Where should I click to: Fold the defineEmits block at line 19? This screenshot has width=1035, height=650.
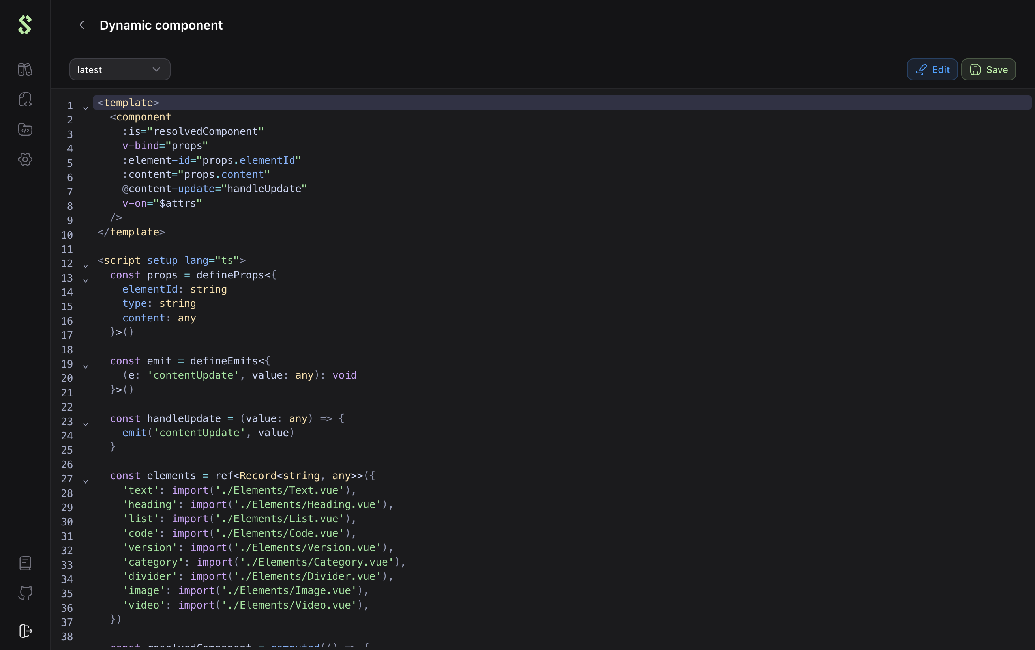pos(86,366)
